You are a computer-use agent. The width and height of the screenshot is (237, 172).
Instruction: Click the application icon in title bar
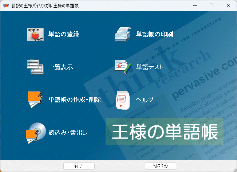6,5
